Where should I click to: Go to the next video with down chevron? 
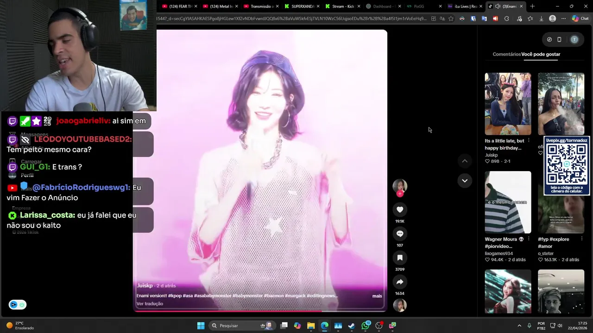465,180
